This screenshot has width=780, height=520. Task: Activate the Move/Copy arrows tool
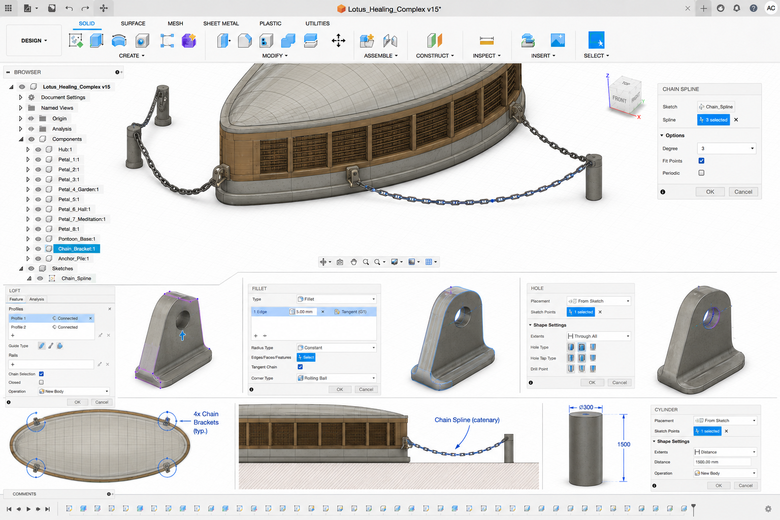[339, 41]
